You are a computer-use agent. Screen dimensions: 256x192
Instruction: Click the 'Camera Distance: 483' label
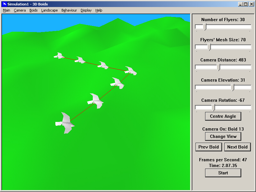223,60
